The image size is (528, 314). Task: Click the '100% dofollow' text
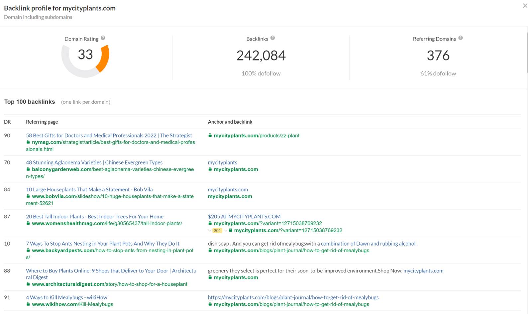pos(261,73)
